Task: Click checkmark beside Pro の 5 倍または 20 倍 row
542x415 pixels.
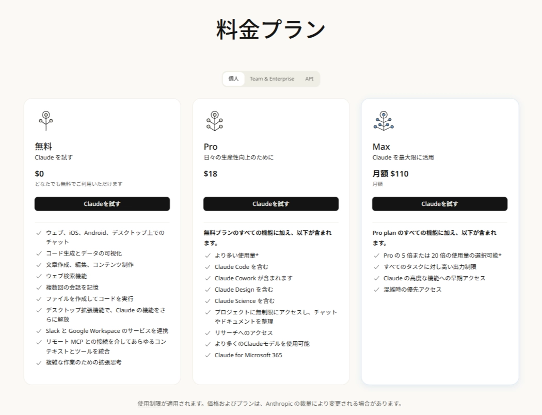Action: 376,256
